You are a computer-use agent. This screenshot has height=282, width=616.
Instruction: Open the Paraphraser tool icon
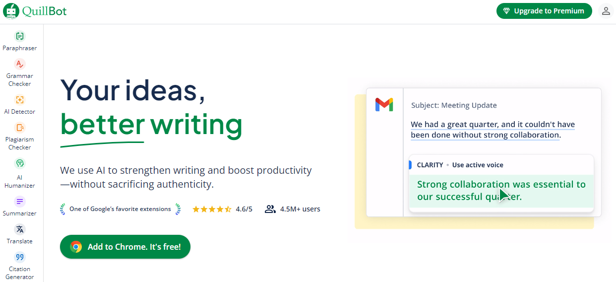click(20, 36)
